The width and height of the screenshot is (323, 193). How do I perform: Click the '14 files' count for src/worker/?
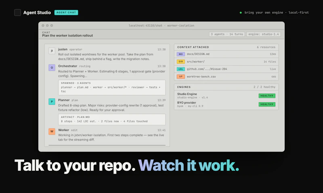tap(270, 62)
